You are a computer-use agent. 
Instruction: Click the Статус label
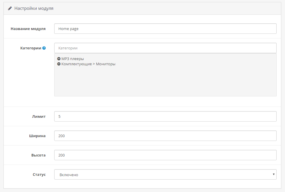(39, 175)
